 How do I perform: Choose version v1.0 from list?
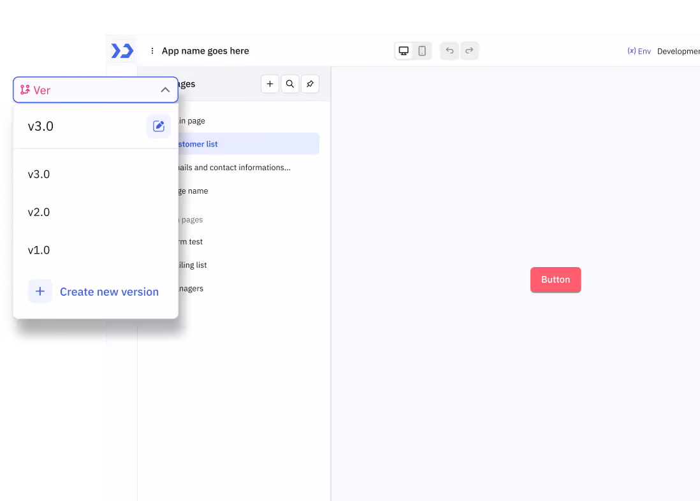[x=39, y=250]
